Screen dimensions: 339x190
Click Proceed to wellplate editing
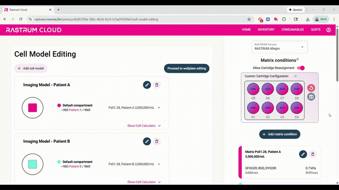(x=187, y=68)
